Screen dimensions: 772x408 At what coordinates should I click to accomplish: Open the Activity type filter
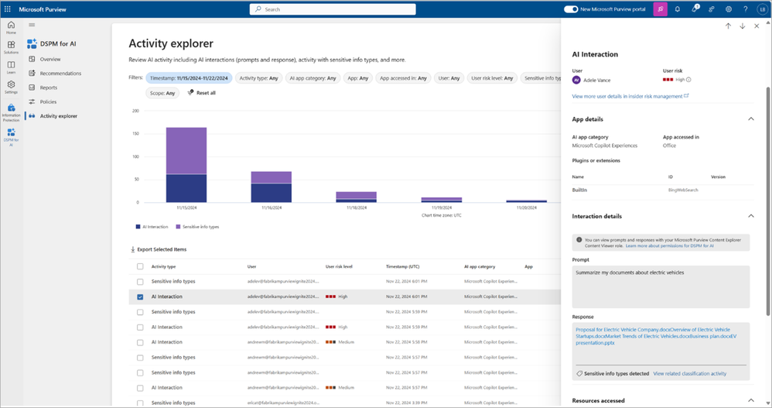click(258, 78)
